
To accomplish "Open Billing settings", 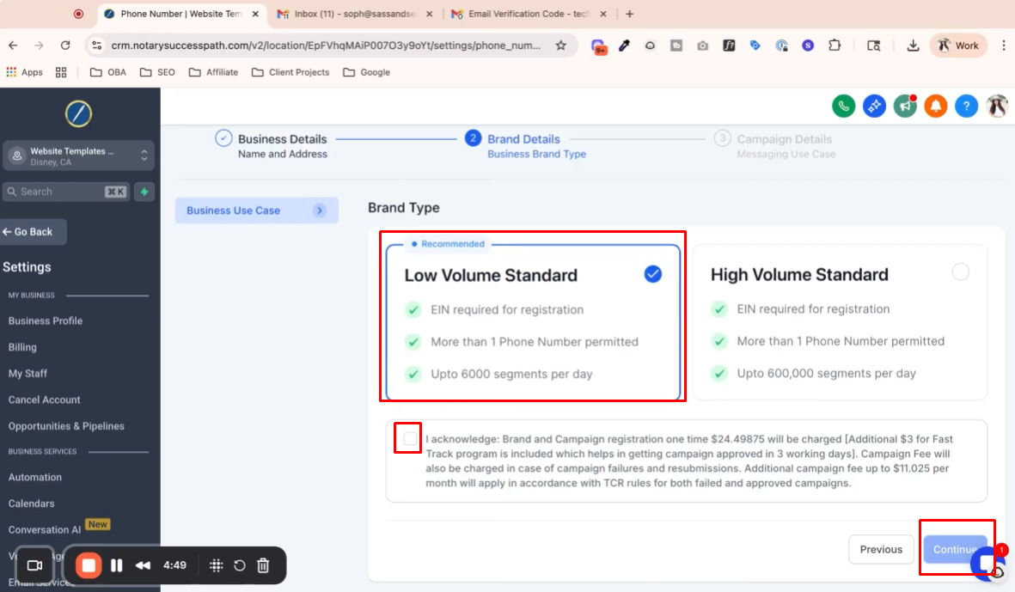I will coord(22,347).
